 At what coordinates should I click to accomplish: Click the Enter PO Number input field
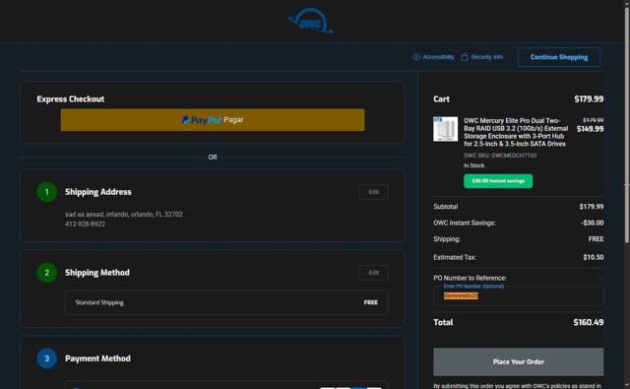tap(519, 295)
